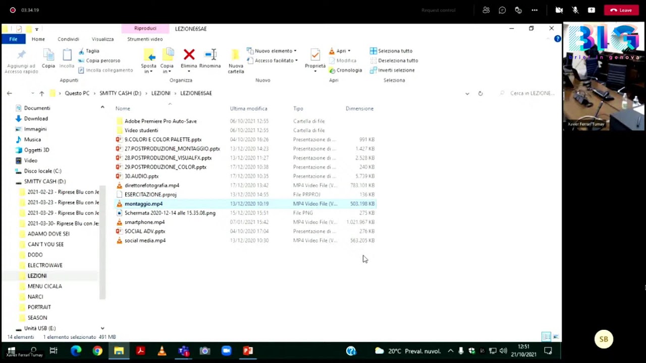This screenshot has height=363, width=646.
Task: Open the Copia in dropdown
Action: click(x=167, y=61)
